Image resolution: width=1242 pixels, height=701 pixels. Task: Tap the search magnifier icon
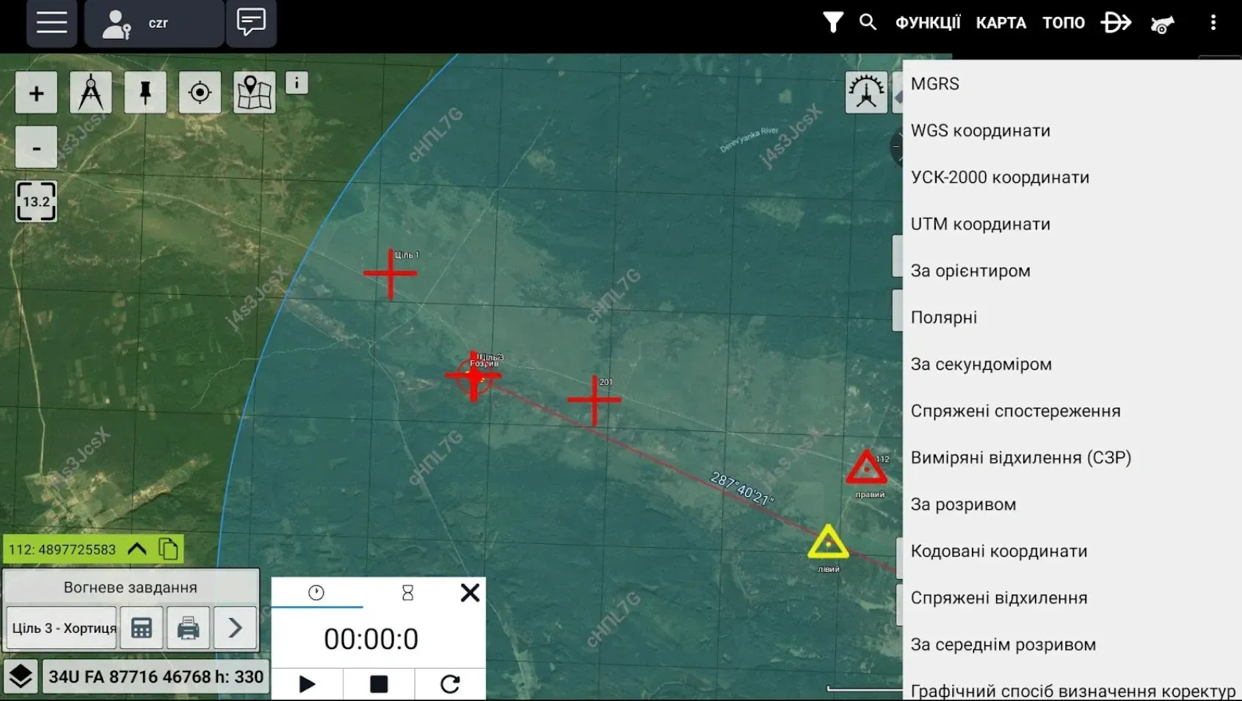click(868, 22)
